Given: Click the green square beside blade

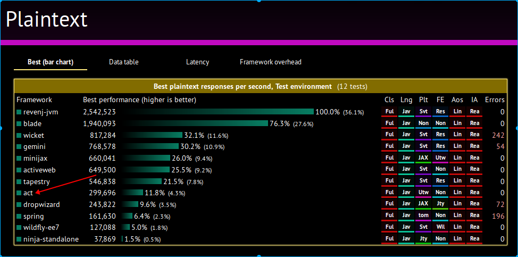Looking at the screenshot, I should (x=19, y=124).
